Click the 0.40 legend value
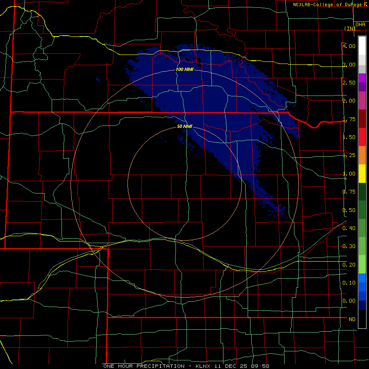The height and width of the screenshot is (369, 369). (x=349, y=228)
